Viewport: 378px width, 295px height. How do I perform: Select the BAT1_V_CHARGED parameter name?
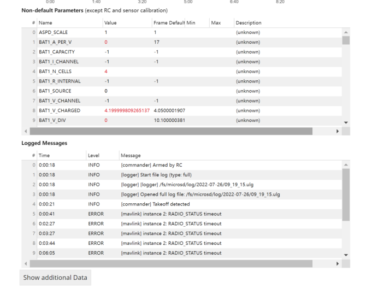tap(60, 110)
